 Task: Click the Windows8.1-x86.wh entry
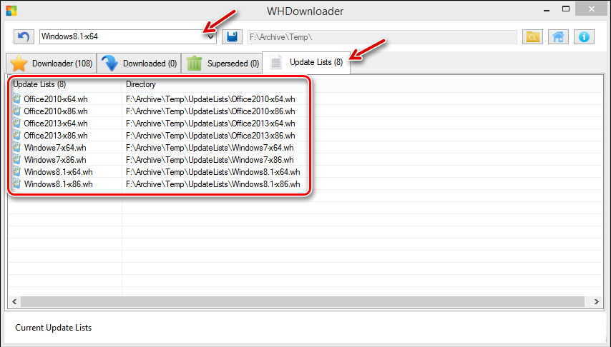(58, 183)
